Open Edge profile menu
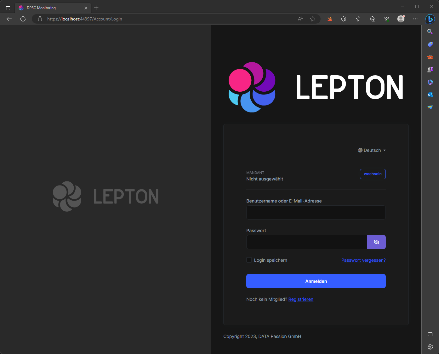 (x=401, y=19)
